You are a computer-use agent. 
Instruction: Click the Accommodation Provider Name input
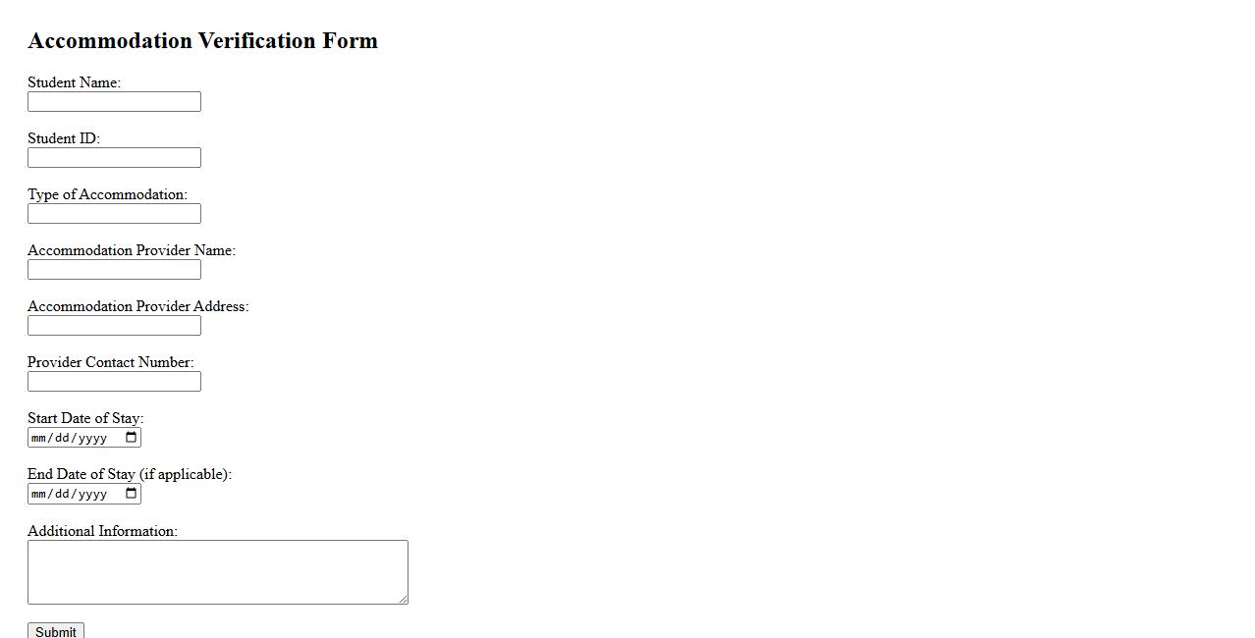114,270
